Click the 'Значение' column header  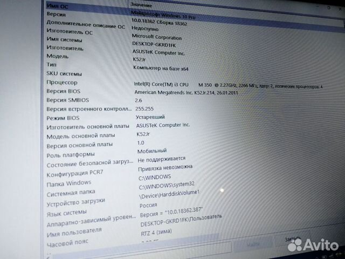(141, 5)
